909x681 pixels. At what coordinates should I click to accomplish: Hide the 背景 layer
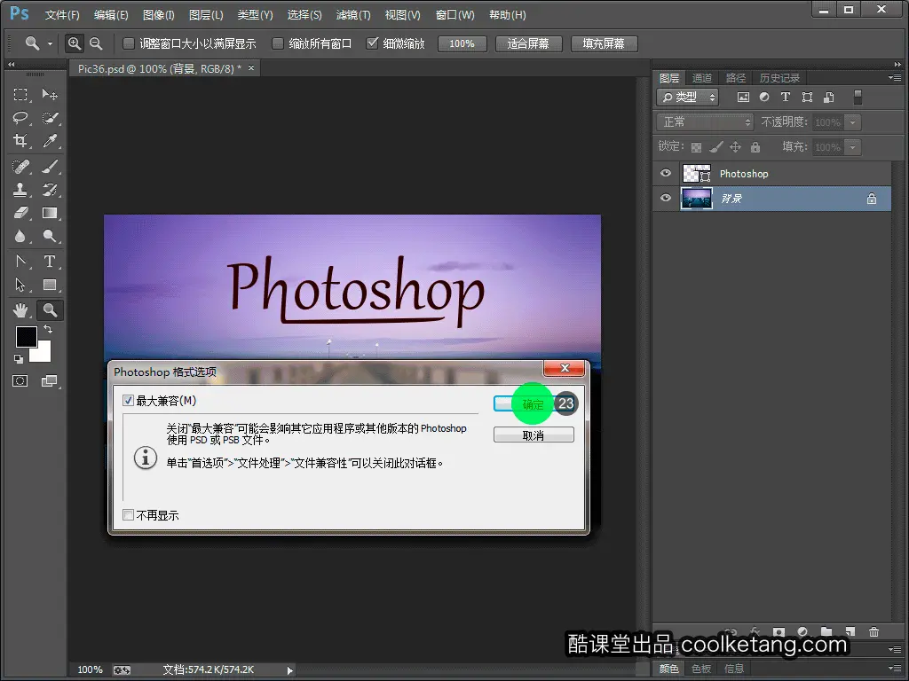point(666,198)
